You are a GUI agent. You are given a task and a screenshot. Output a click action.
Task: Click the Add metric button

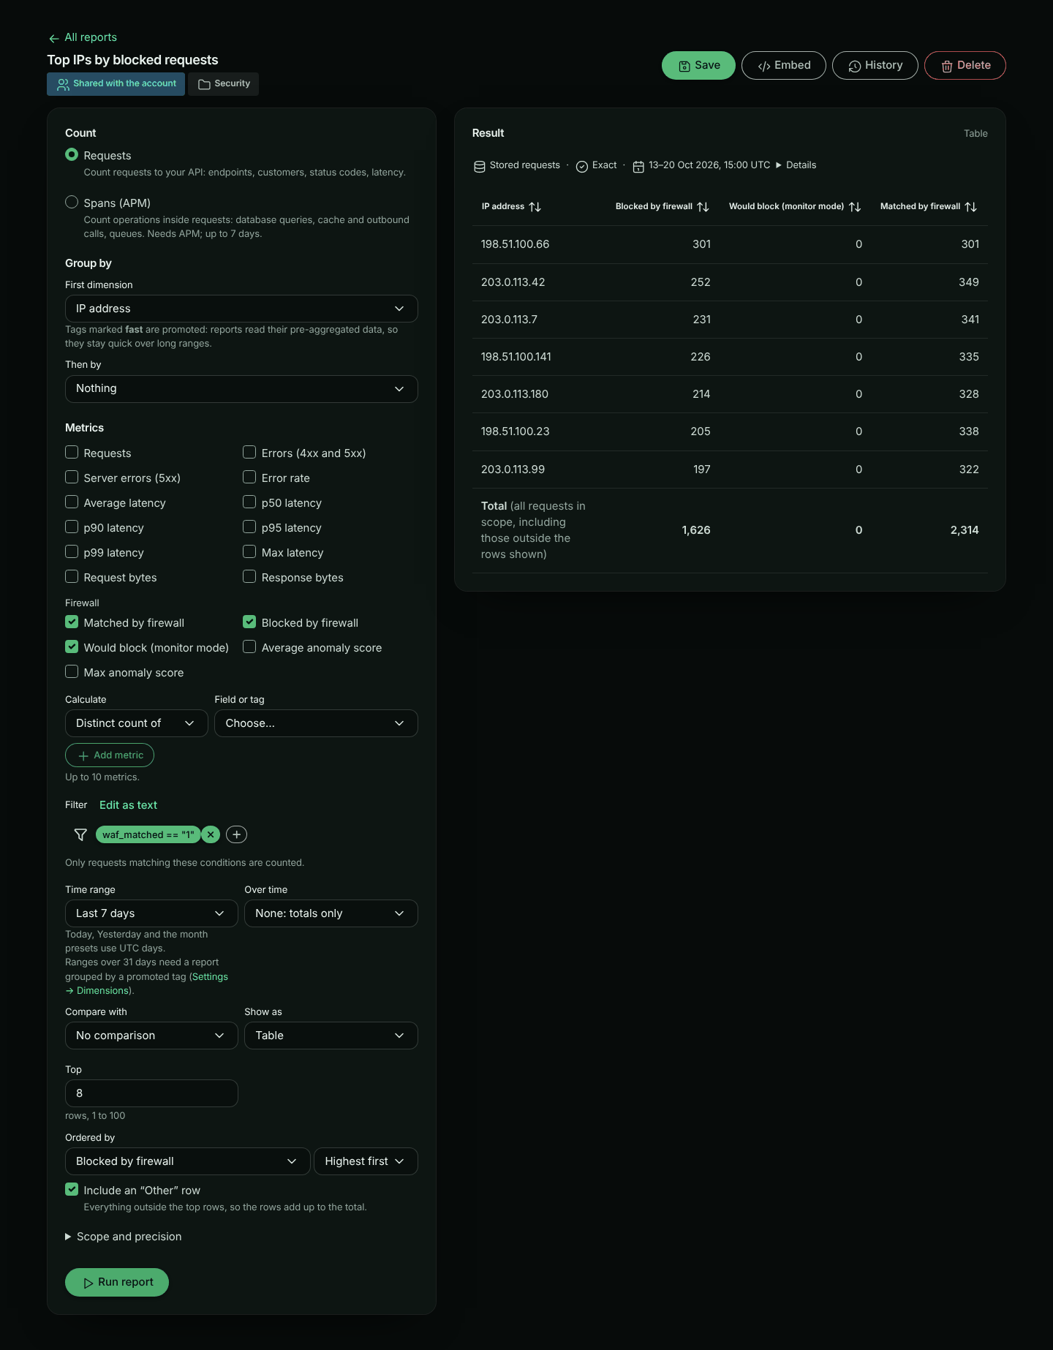coord(110,755)
